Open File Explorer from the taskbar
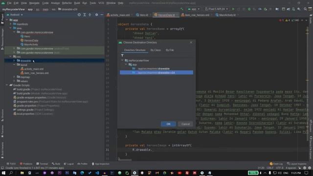This screenshot has height=176, width=313. [22, 173]
